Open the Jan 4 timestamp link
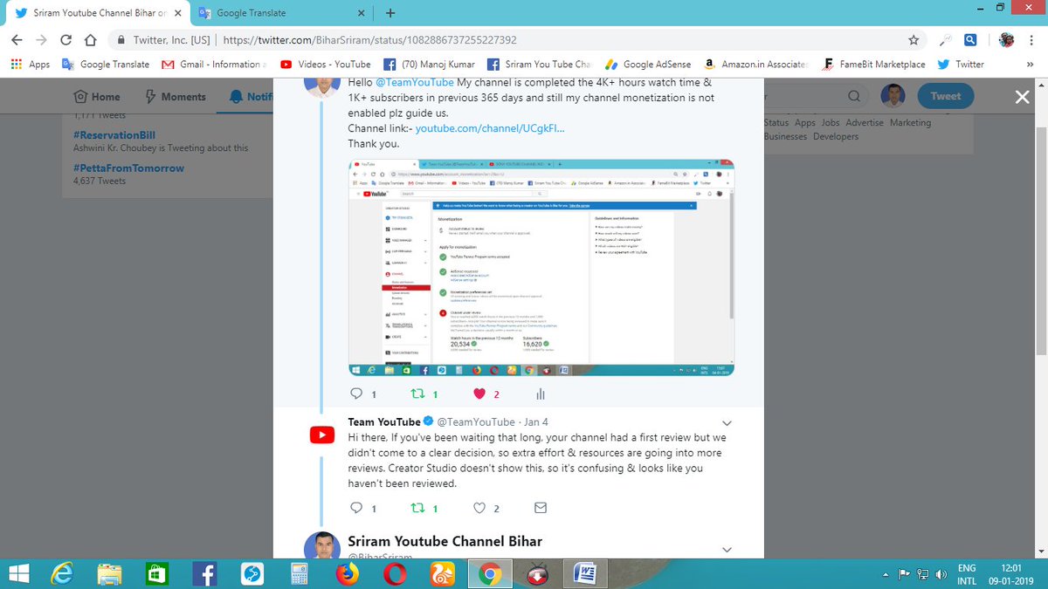 [x=536, y=422]
